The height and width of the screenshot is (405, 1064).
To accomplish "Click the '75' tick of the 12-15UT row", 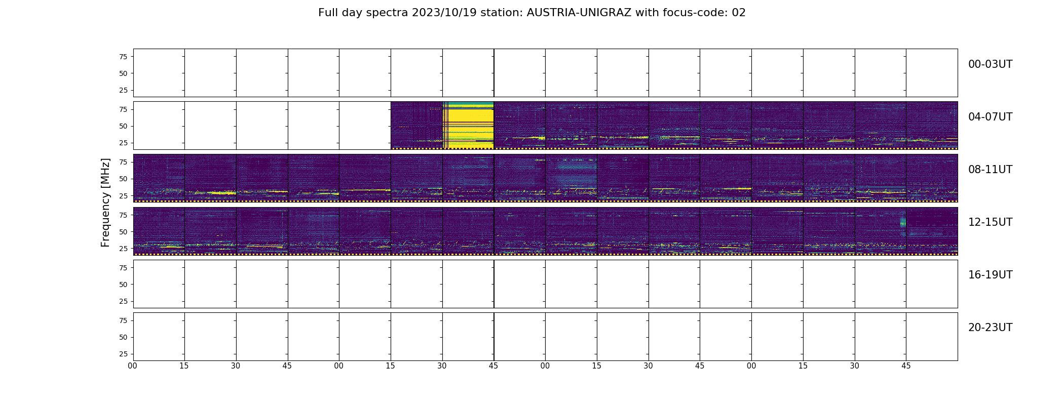I will coord(123,215).
